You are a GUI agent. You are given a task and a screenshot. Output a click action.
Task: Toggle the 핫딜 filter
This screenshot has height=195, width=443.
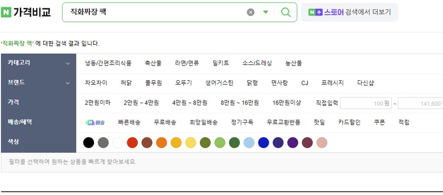[x=319, y=123]
